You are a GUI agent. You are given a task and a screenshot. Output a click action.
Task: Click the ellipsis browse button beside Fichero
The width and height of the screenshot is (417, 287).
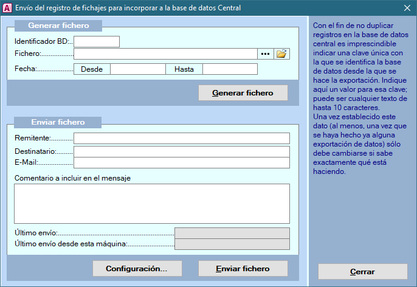click(265, 54)
